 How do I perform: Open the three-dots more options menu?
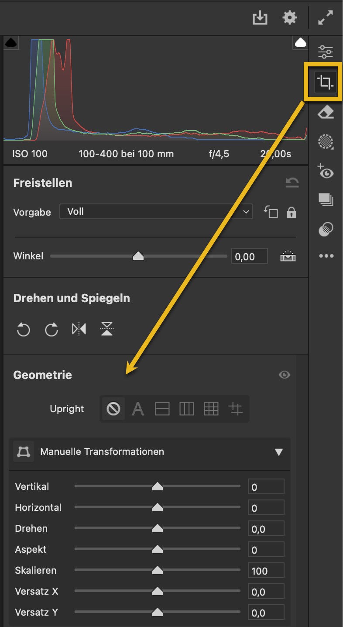[x=326, y=256]
